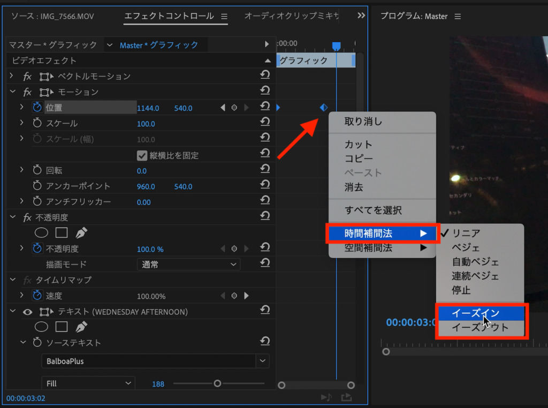This screenshot has width=548, height=408.
Task: Click the 位置 keyframe diamond in timeline
Action: (x=324, y=108)
